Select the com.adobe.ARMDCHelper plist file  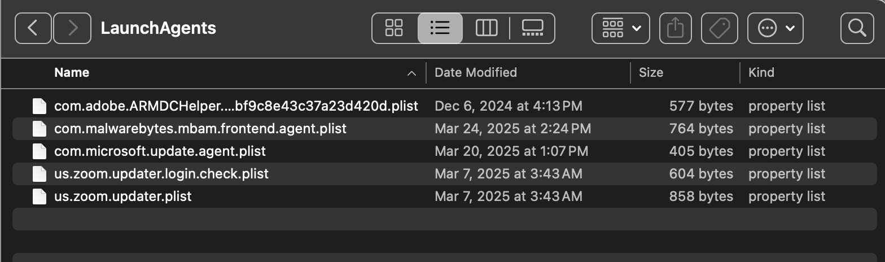click(236, 106)
